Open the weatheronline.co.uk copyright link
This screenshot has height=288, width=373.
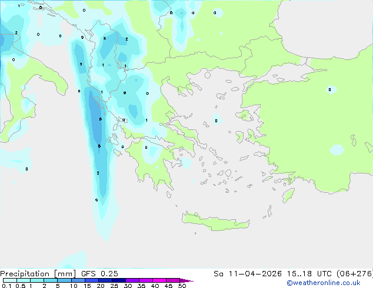[324, 283]
